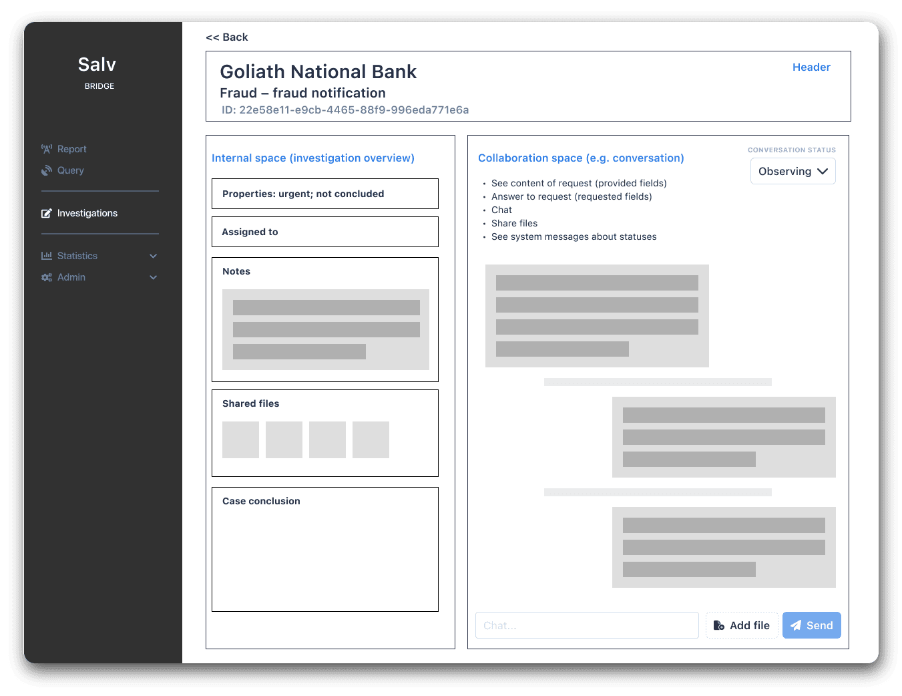902x696 pixels.
Task: Click the Investigations edit icon
Action: pos(46,213)
